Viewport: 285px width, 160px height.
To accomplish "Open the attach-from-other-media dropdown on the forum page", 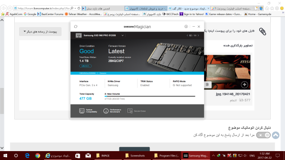I will tap(40, 32).
